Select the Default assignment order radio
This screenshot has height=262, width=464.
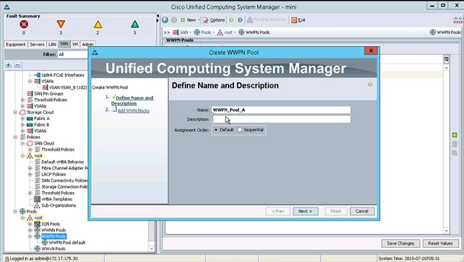[x=216, y=129]
